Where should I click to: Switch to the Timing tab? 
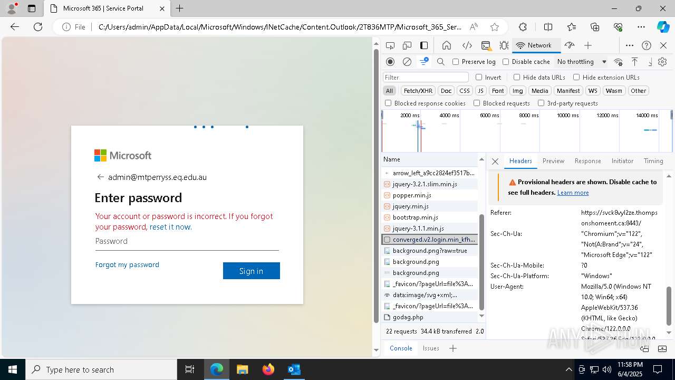tap(653, 161)
